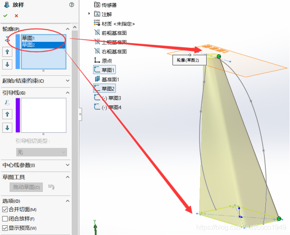This screenshot has height=235, width=290.
Task: Click the 传感器 sensor icon
Action: 97,5
